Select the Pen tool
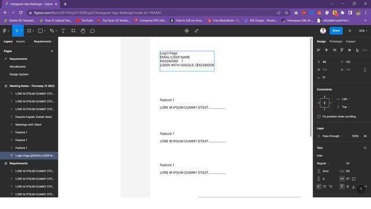Screen dimensions: 371x209 click(x=52, y=31)
